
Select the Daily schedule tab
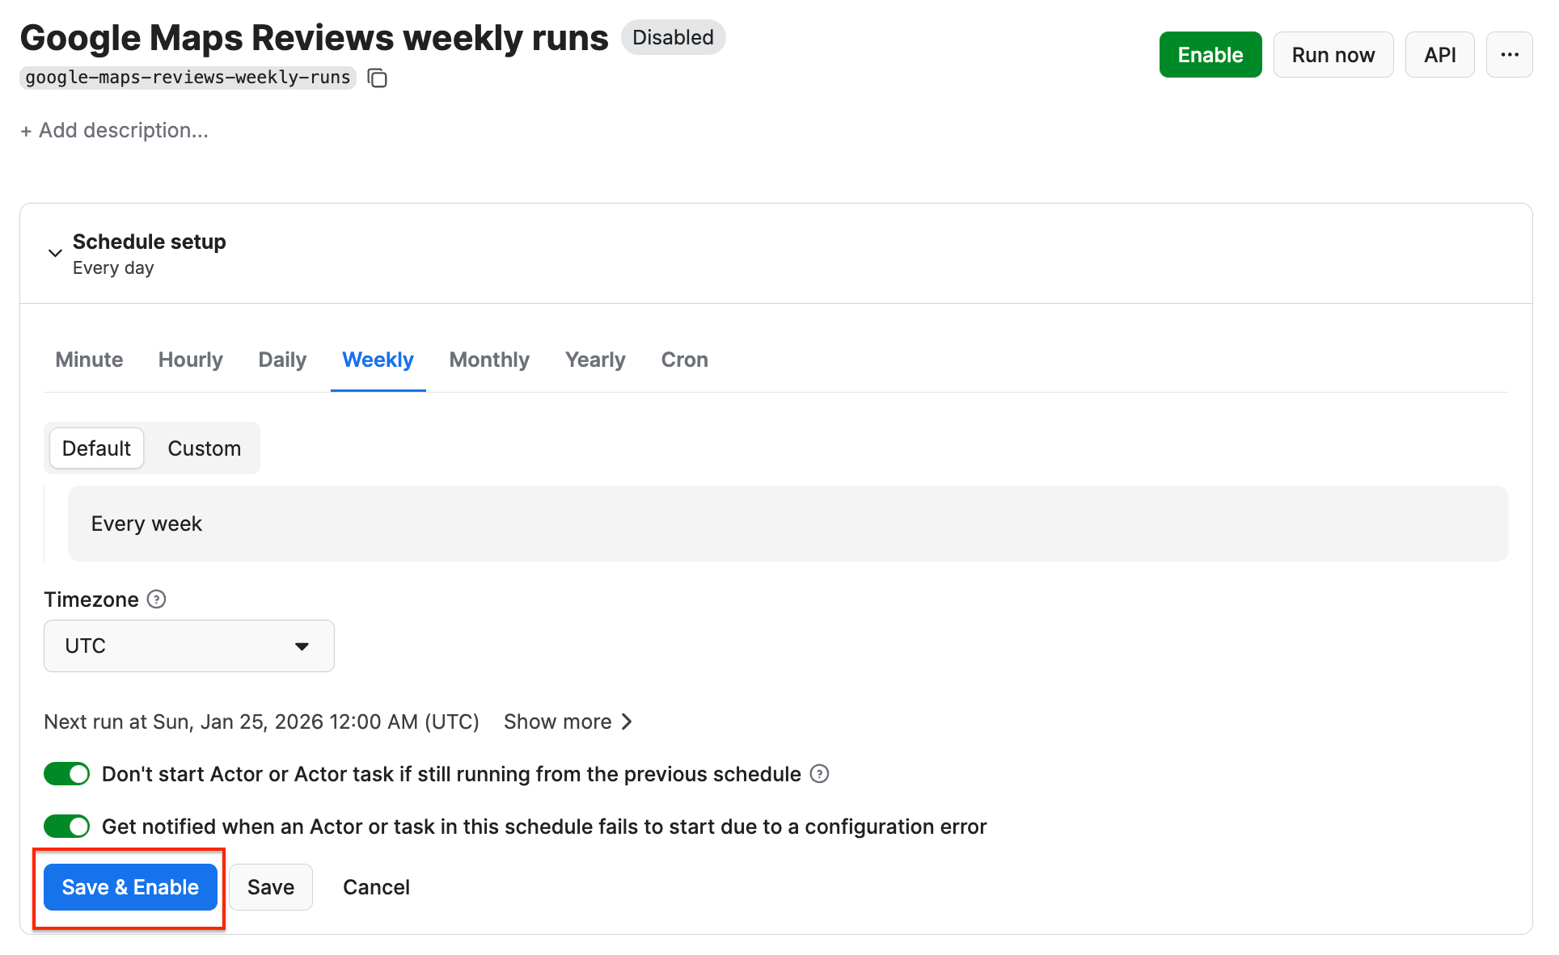[281, 360]
